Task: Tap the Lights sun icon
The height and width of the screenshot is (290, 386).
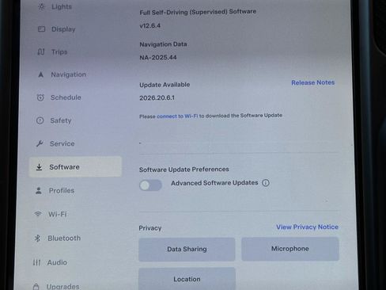Action: 41,6
